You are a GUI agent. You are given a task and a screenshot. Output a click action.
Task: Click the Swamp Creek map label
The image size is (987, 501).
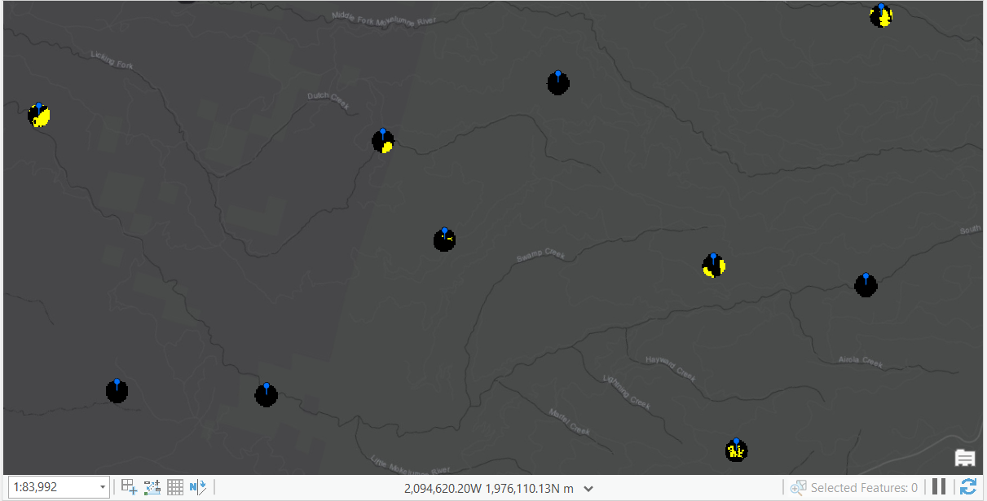[540, 256]
